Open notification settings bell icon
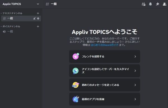 click(x=150, y=4)
